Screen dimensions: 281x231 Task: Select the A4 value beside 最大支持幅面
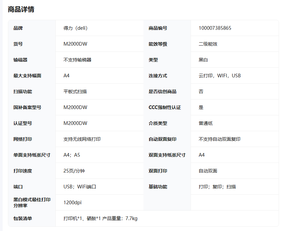click(67, 76)
